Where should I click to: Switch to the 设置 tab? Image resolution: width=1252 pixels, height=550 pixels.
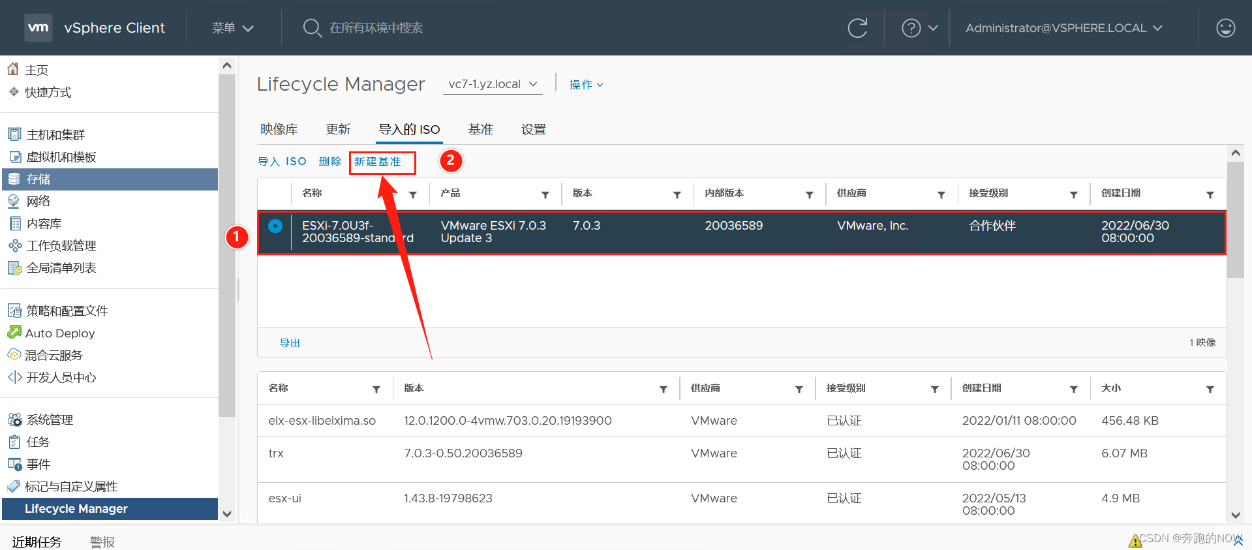(534, 129)
